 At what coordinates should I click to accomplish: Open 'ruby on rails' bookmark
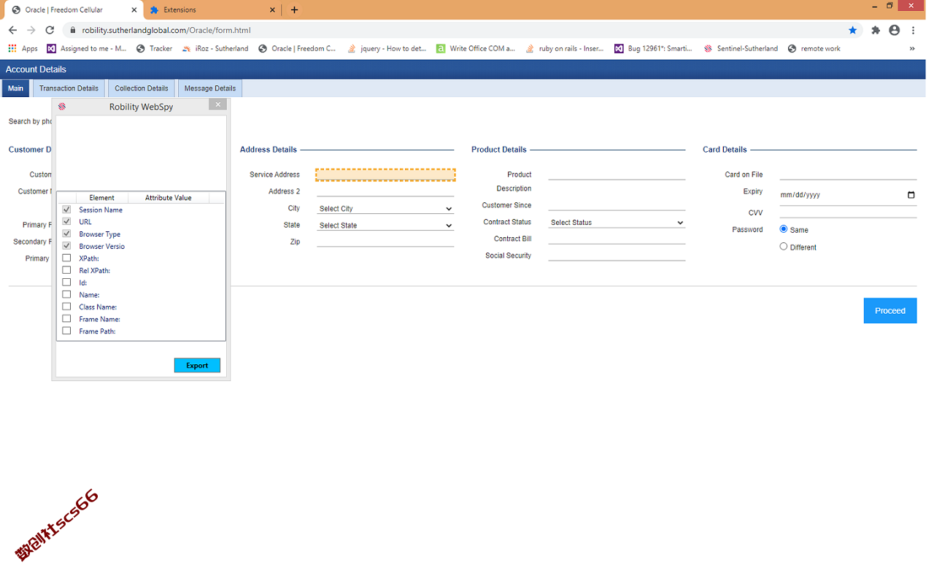tap(565, 48)
